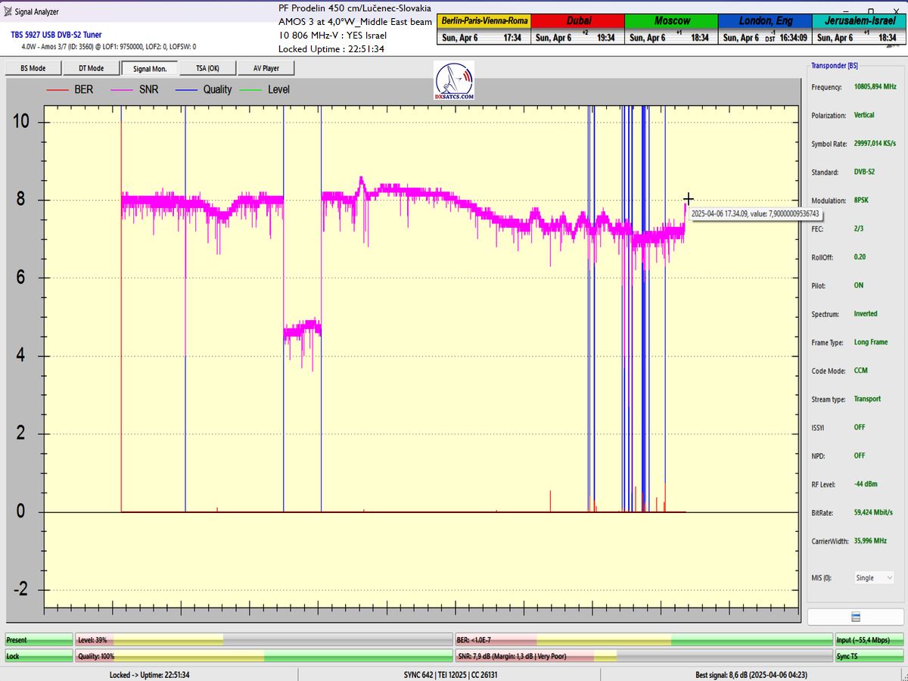Click the Present status indicator
This screenshot has height=681, width=908.
coord(39,640)
